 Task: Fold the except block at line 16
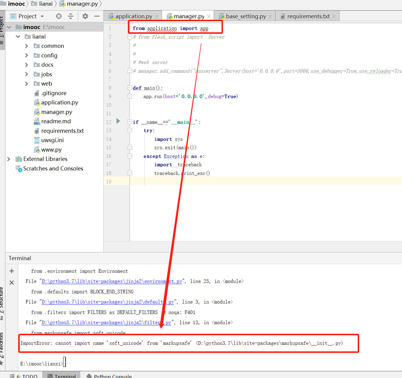(130, 156)
